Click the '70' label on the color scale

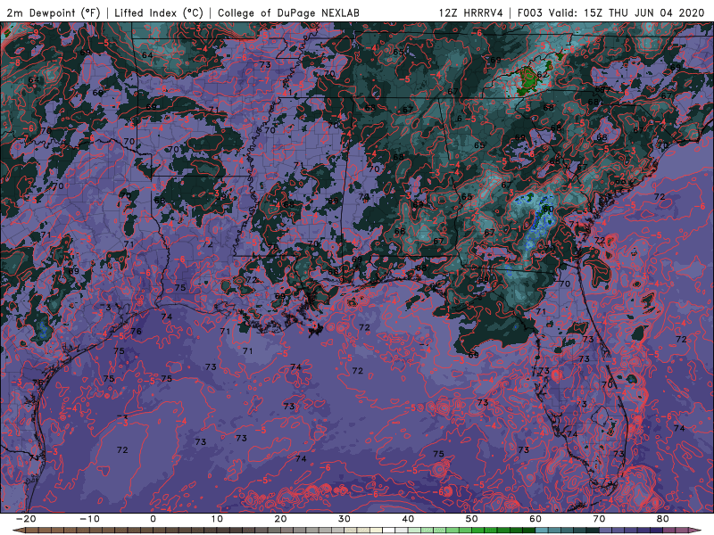(599, 519)
